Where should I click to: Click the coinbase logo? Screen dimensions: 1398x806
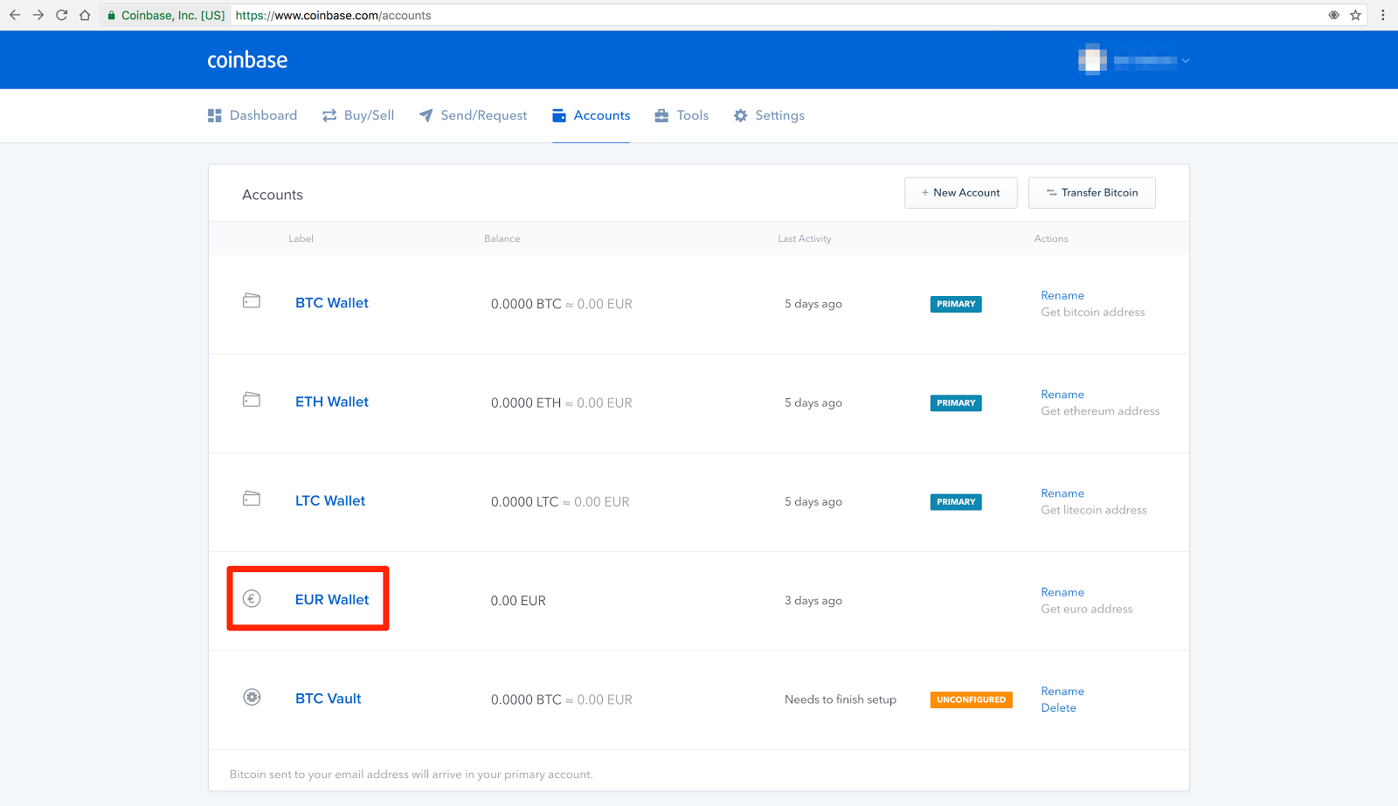(x=247, y=59)
